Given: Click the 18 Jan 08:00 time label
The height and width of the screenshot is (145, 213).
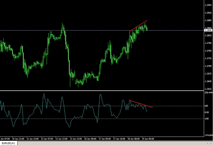Looking at the screenshot, I should [x=134, y=139].
